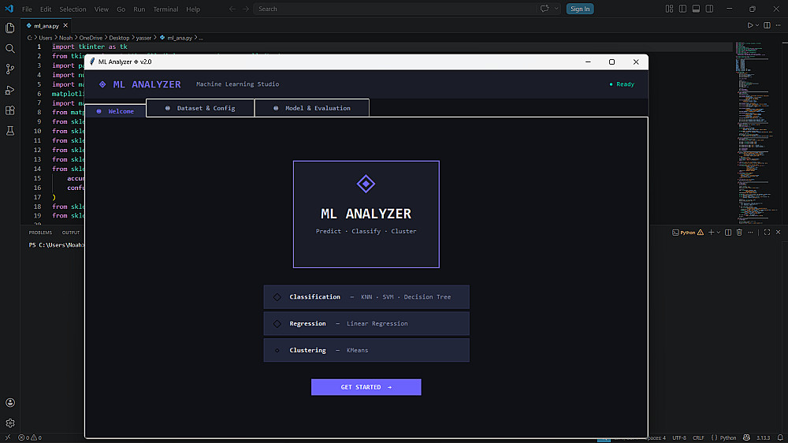Click the VS Code logo icon

coord(9,9)
